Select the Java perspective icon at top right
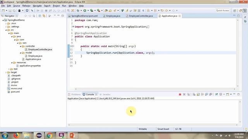Screen dimensions: 248x139 click(240, 10)
